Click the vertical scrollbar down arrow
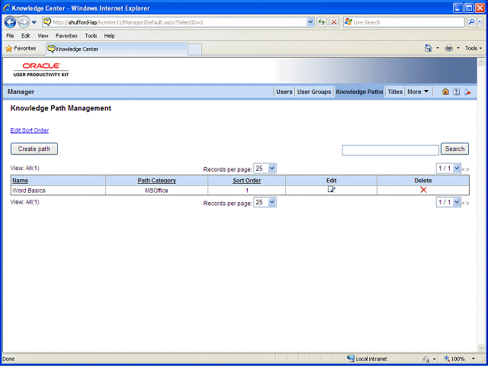Image resolution: width=488 pixels, height=366 pixels. click(x=480, y=348)
